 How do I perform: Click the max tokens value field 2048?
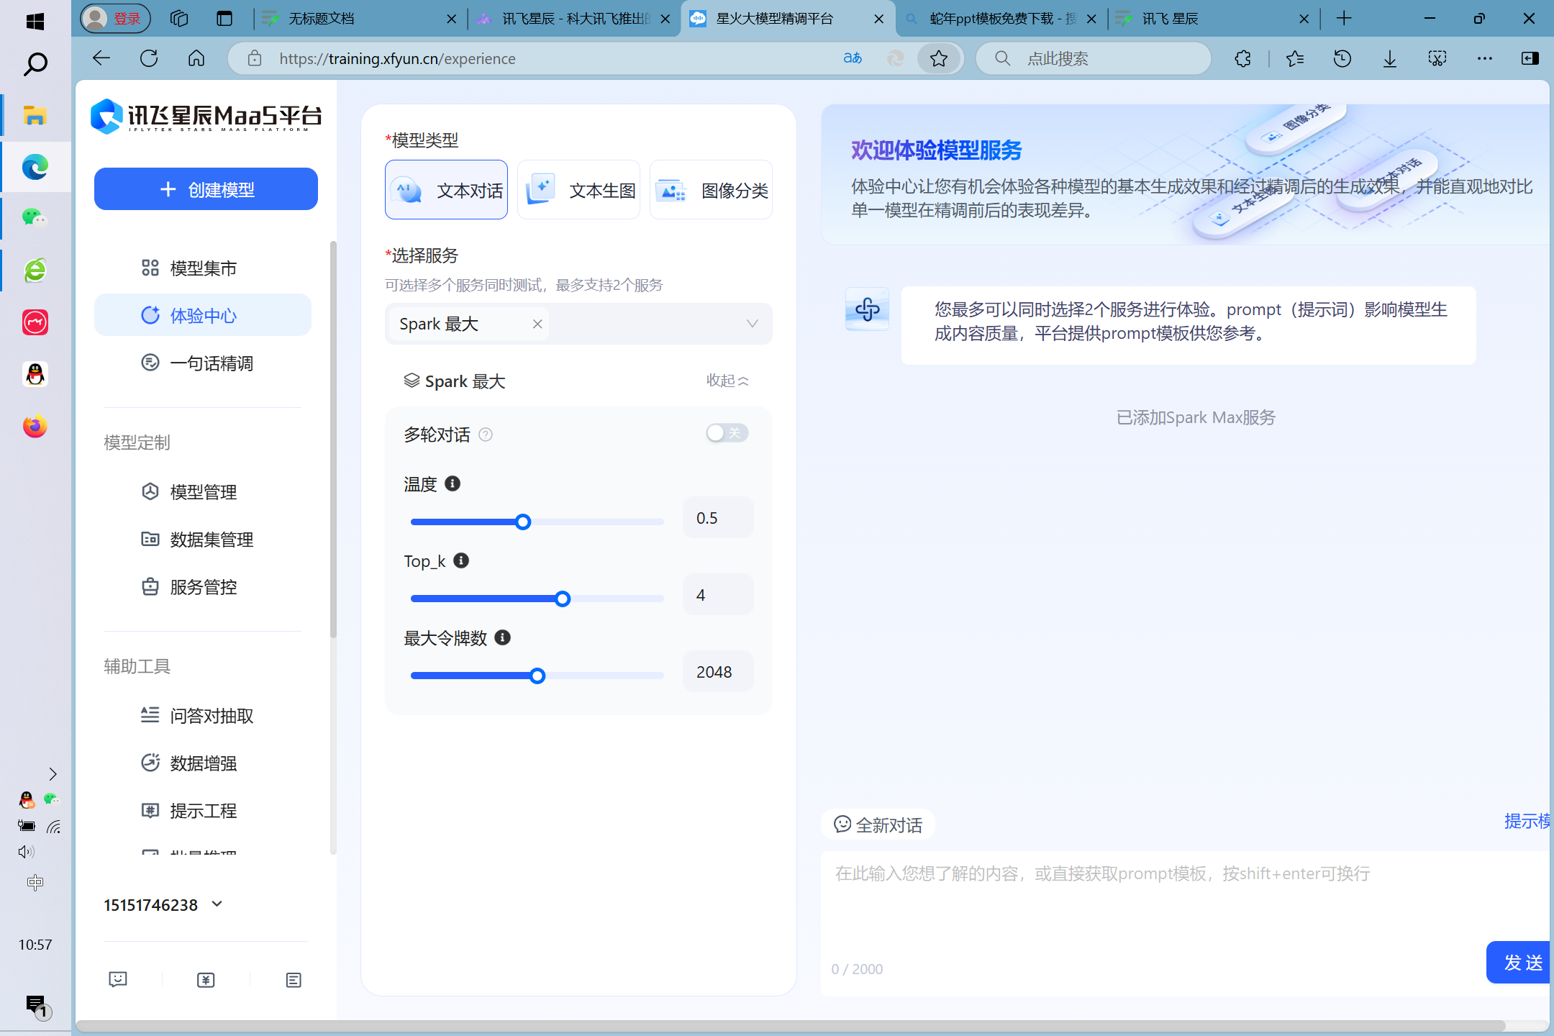(718, 671)
